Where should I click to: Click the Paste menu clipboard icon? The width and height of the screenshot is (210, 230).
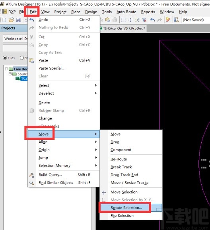[31, 60]
